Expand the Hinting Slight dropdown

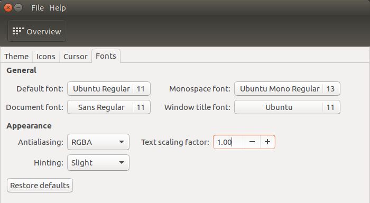click(98, 163)
